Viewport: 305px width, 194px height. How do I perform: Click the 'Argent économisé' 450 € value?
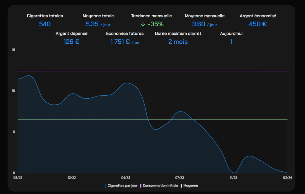[258, 24]
